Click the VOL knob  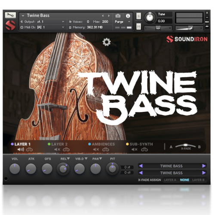(15, 169)
